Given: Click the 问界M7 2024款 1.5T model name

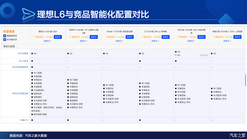Looking at the screenshot, I should click(84, 31).
